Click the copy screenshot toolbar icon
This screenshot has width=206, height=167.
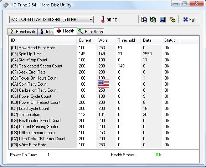click(x=153, y=20)
